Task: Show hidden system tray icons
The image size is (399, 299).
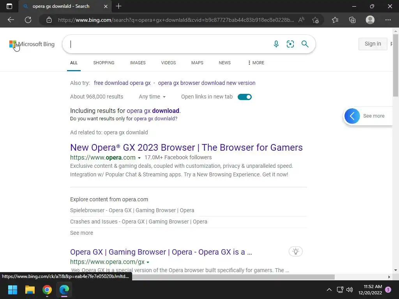Action: 329,290
